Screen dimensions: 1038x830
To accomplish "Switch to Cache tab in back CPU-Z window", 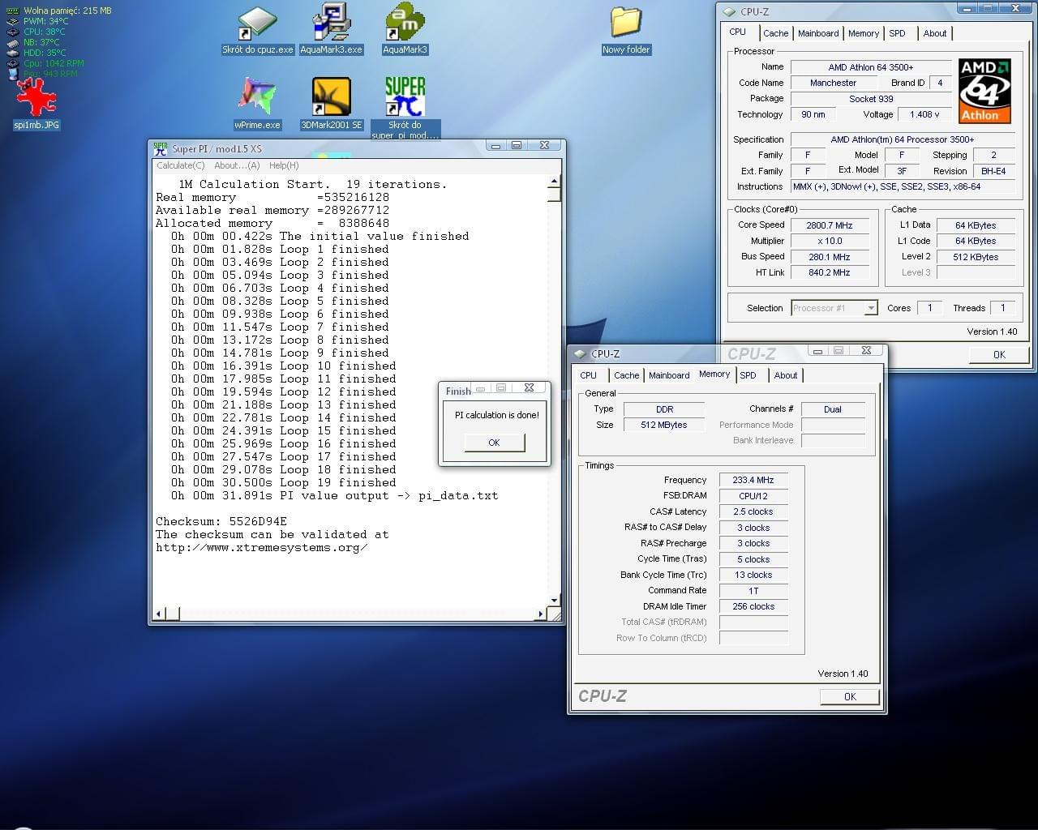I will [x=775, y=33].
